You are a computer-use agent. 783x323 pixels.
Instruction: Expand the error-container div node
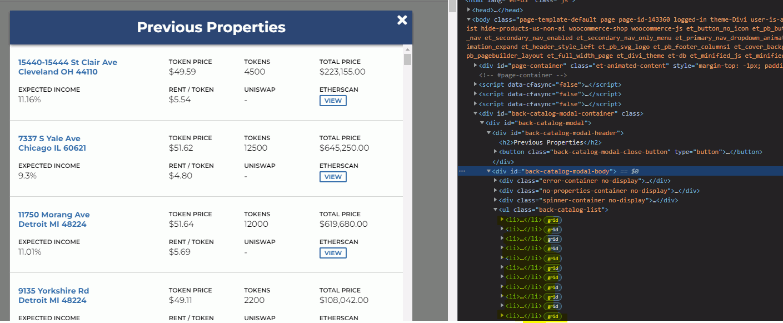[496, 181]
